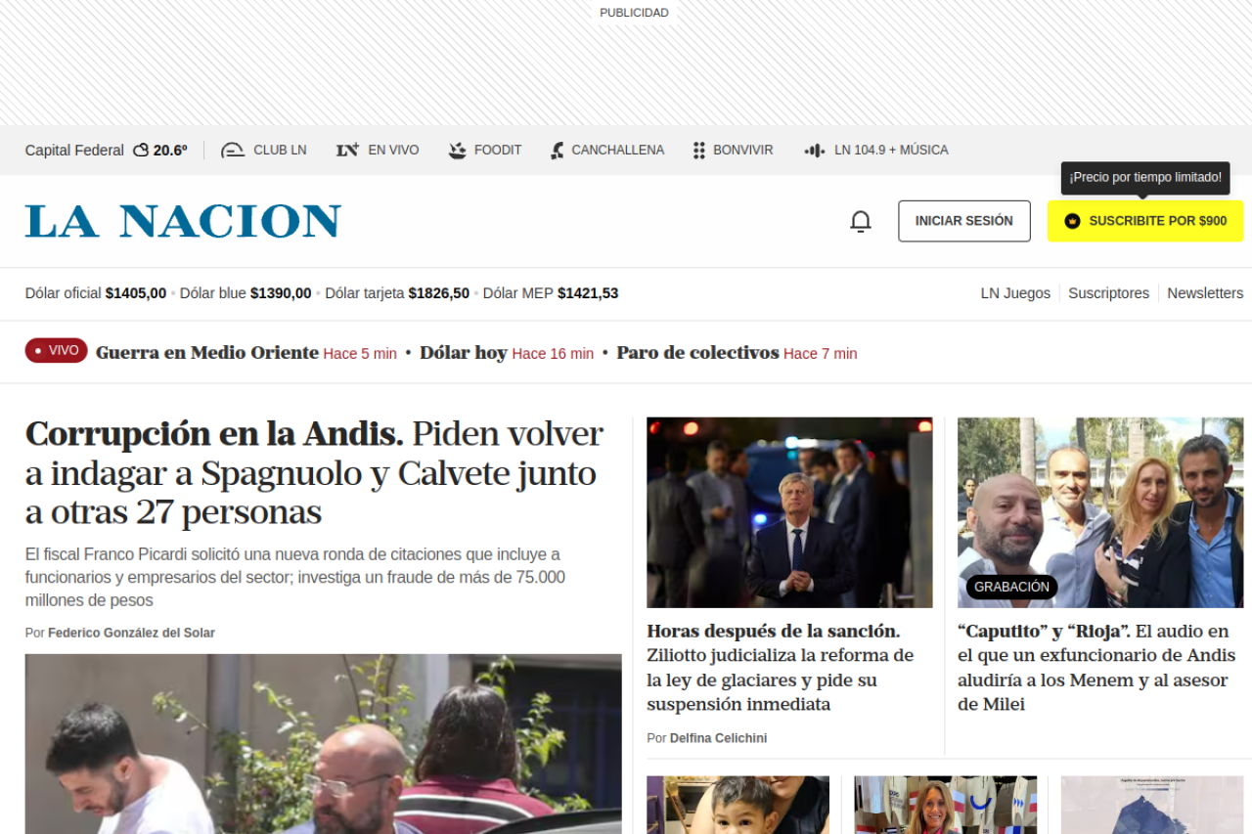Viewport: 1252px width, 834px height.
Task: Open the Ziliotto glaciares article thumbnail
Action: tap(789, 512)
